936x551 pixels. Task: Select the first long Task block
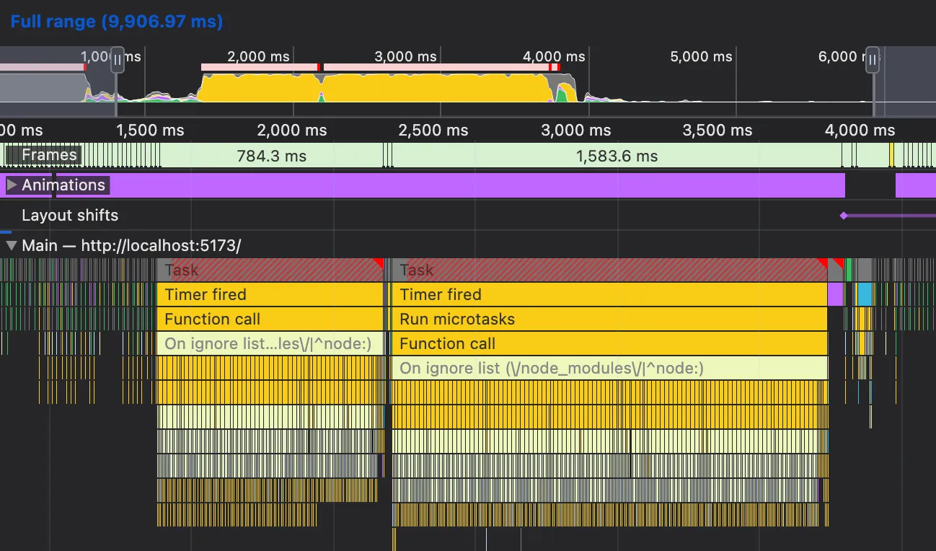(x=270, y=270)
